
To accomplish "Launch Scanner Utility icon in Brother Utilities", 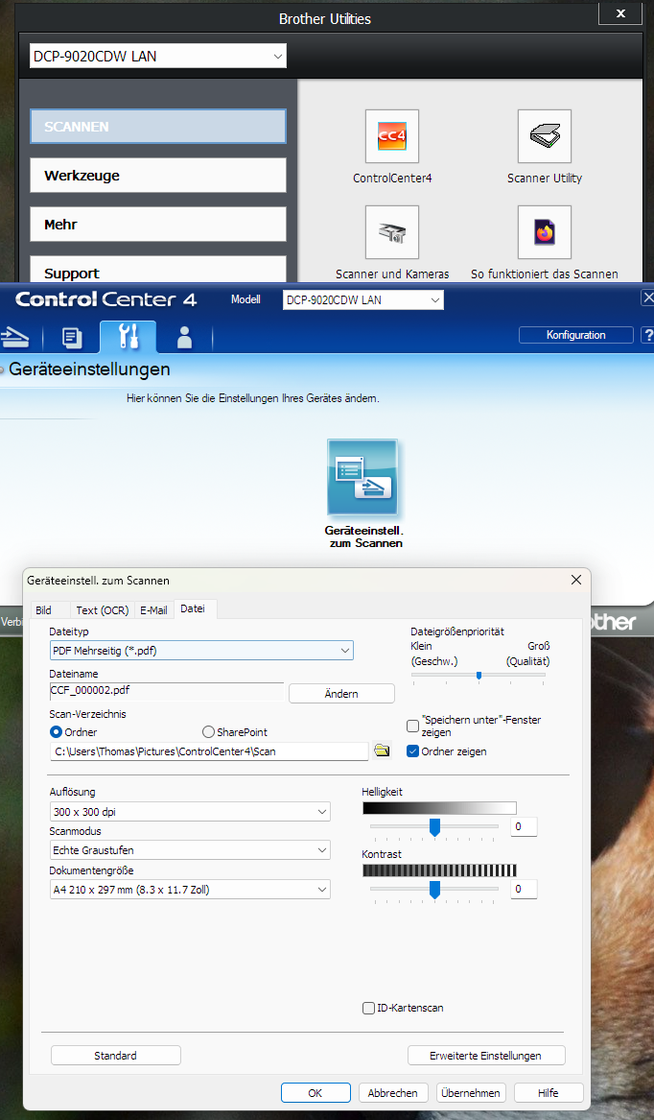I will click(544, 135).
